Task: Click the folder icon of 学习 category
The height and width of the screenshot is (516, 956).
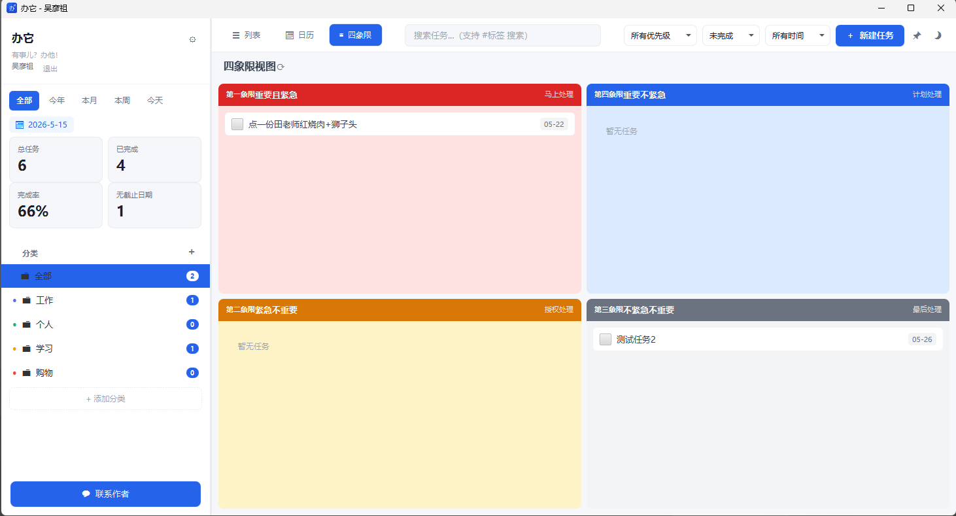Action: pos(27,349)
